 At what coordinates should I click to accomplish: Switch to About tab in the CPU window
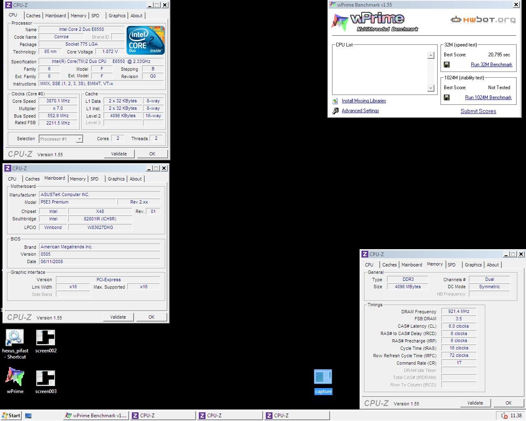click(x=136, y=16)
